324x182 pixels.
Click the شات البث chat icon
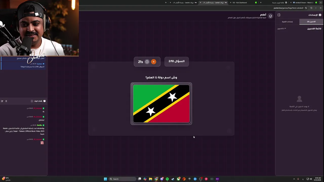(45, 101)
